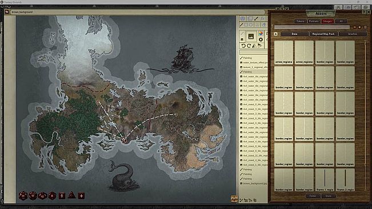Click the add paint layer icon at the panel bottom
This screenshot has height=209, width=372.
pos(241,200)
